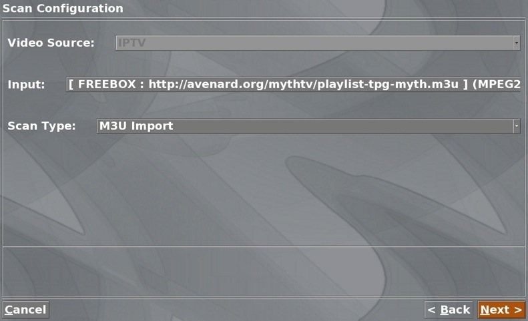Click the greyed-out IPTV video source box

tap(318, 43)
